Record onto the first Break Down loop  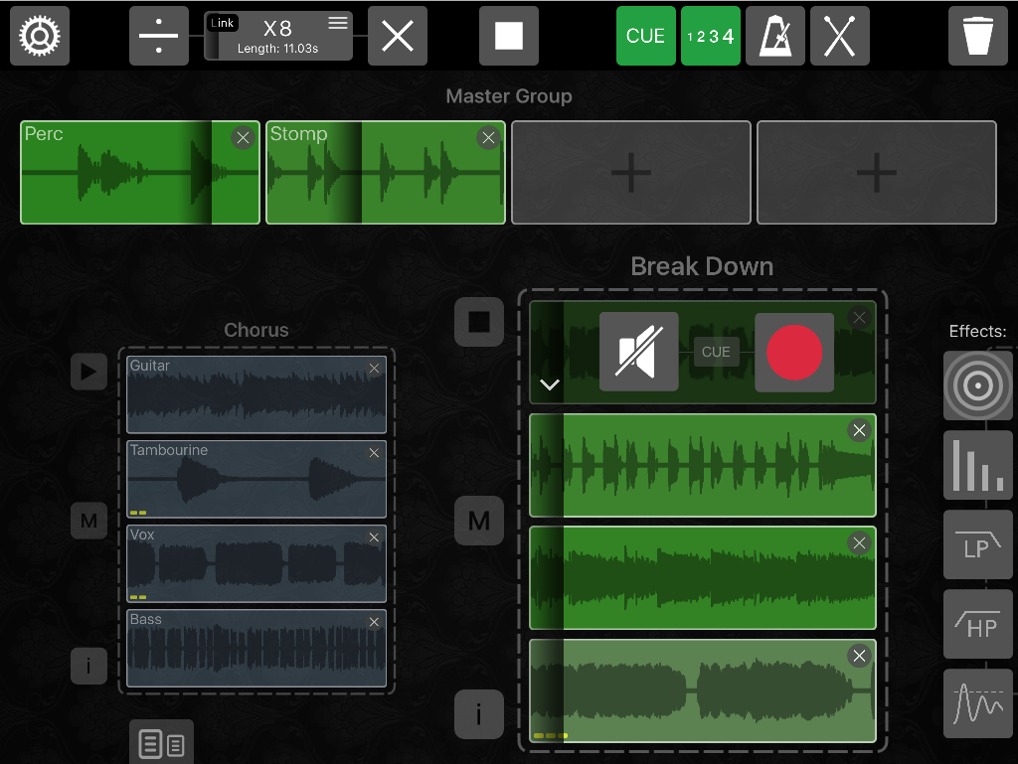[794, 352]
